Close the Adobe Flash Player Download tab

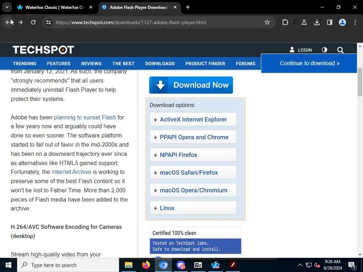175,7
